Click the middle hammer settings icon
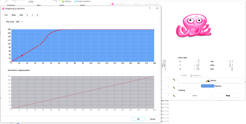Viewport: 246px width, 124px height. click(x=174, y=87)
